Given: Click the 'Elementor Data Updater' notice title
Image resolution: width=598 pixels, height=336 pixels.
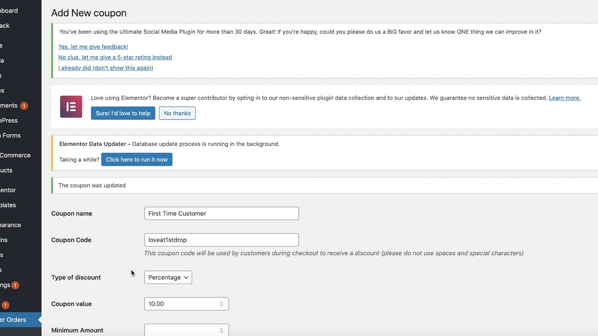Looking at the screenshot, I should 93,144.
